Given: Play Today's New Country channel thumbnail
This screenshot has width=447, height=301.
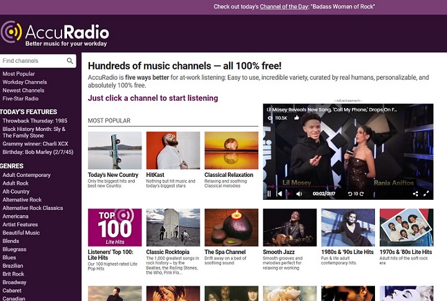Looking at the screenshot, I should coord(115,150).
